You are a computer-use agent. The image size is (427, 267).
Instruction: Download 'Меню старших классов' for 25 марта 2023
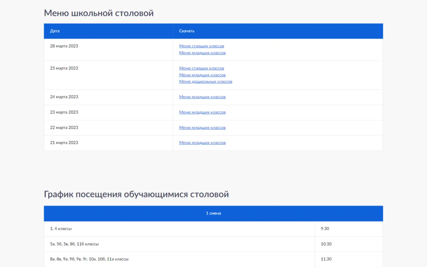tap(201, 68)
